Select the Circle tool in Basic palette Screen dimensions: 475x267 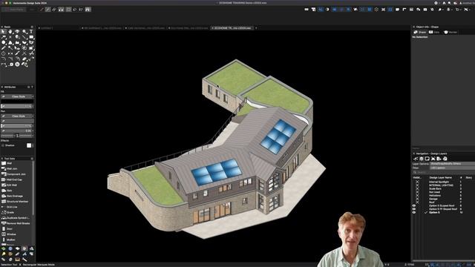click(x=4, y=42)
